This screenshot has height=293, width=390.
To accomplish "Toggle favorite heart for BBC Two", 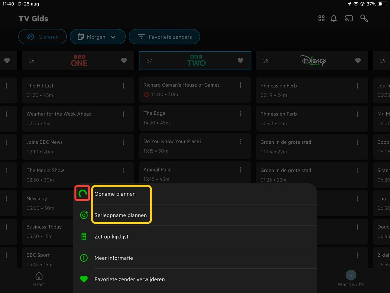I will (240, 61).
